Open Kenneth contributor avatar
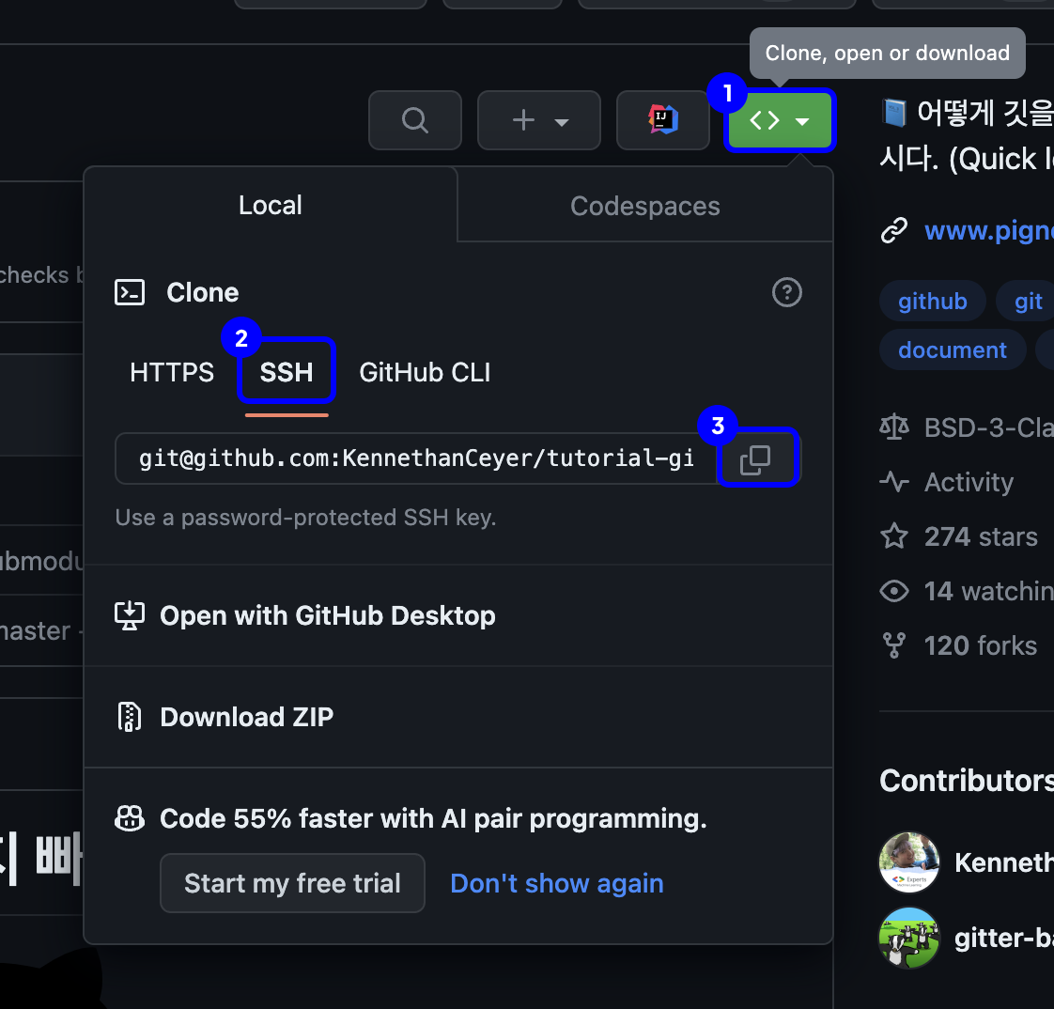1054x1009 pixels. tap(908, 862)
